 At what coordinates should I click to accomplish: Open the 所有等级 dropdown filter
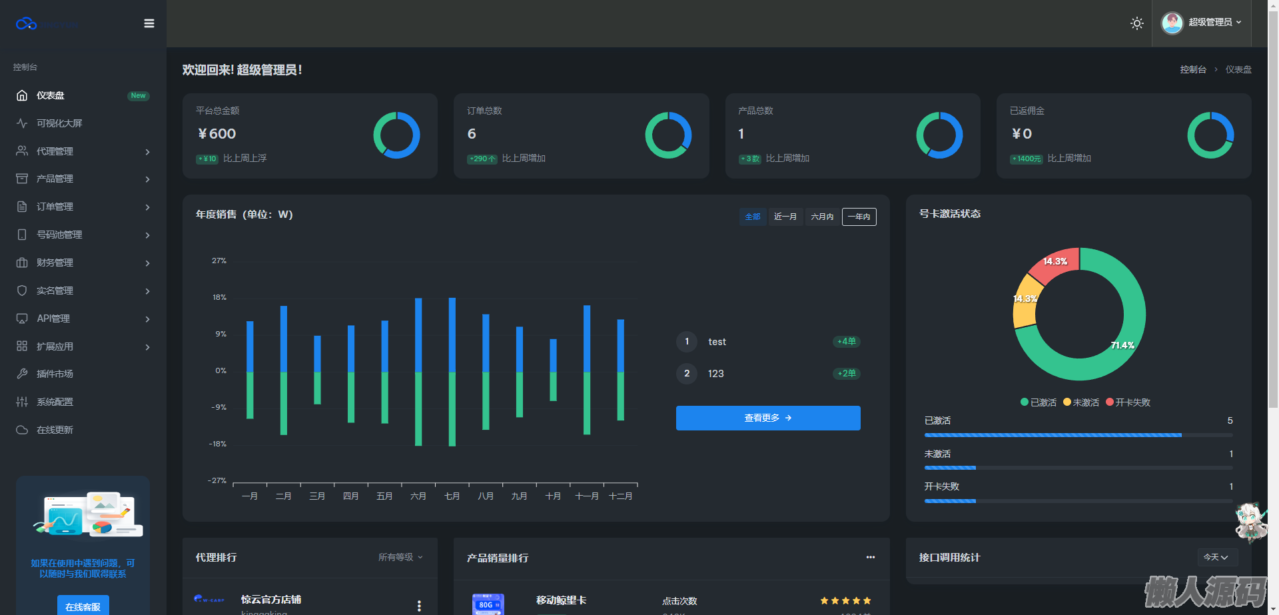point(400,557)
